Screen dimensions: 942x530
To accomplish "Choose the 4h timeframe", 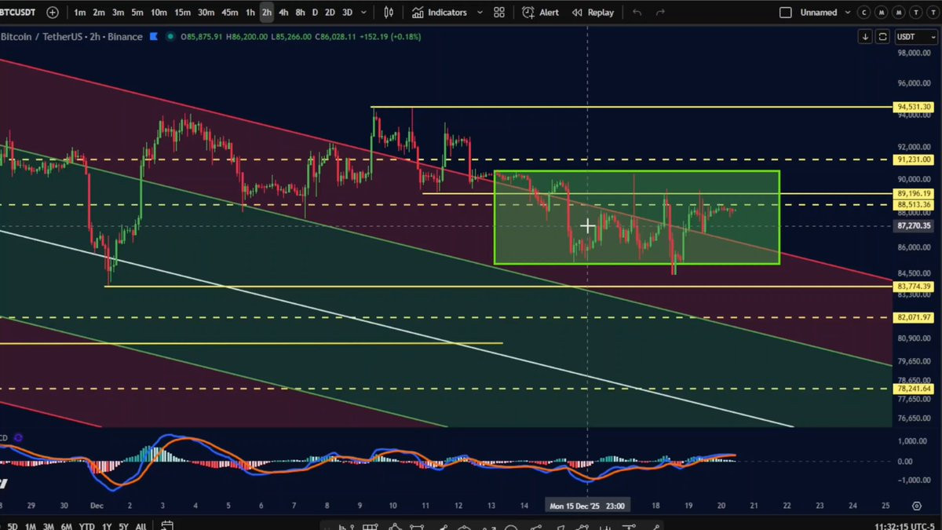I will pos(283,13).
